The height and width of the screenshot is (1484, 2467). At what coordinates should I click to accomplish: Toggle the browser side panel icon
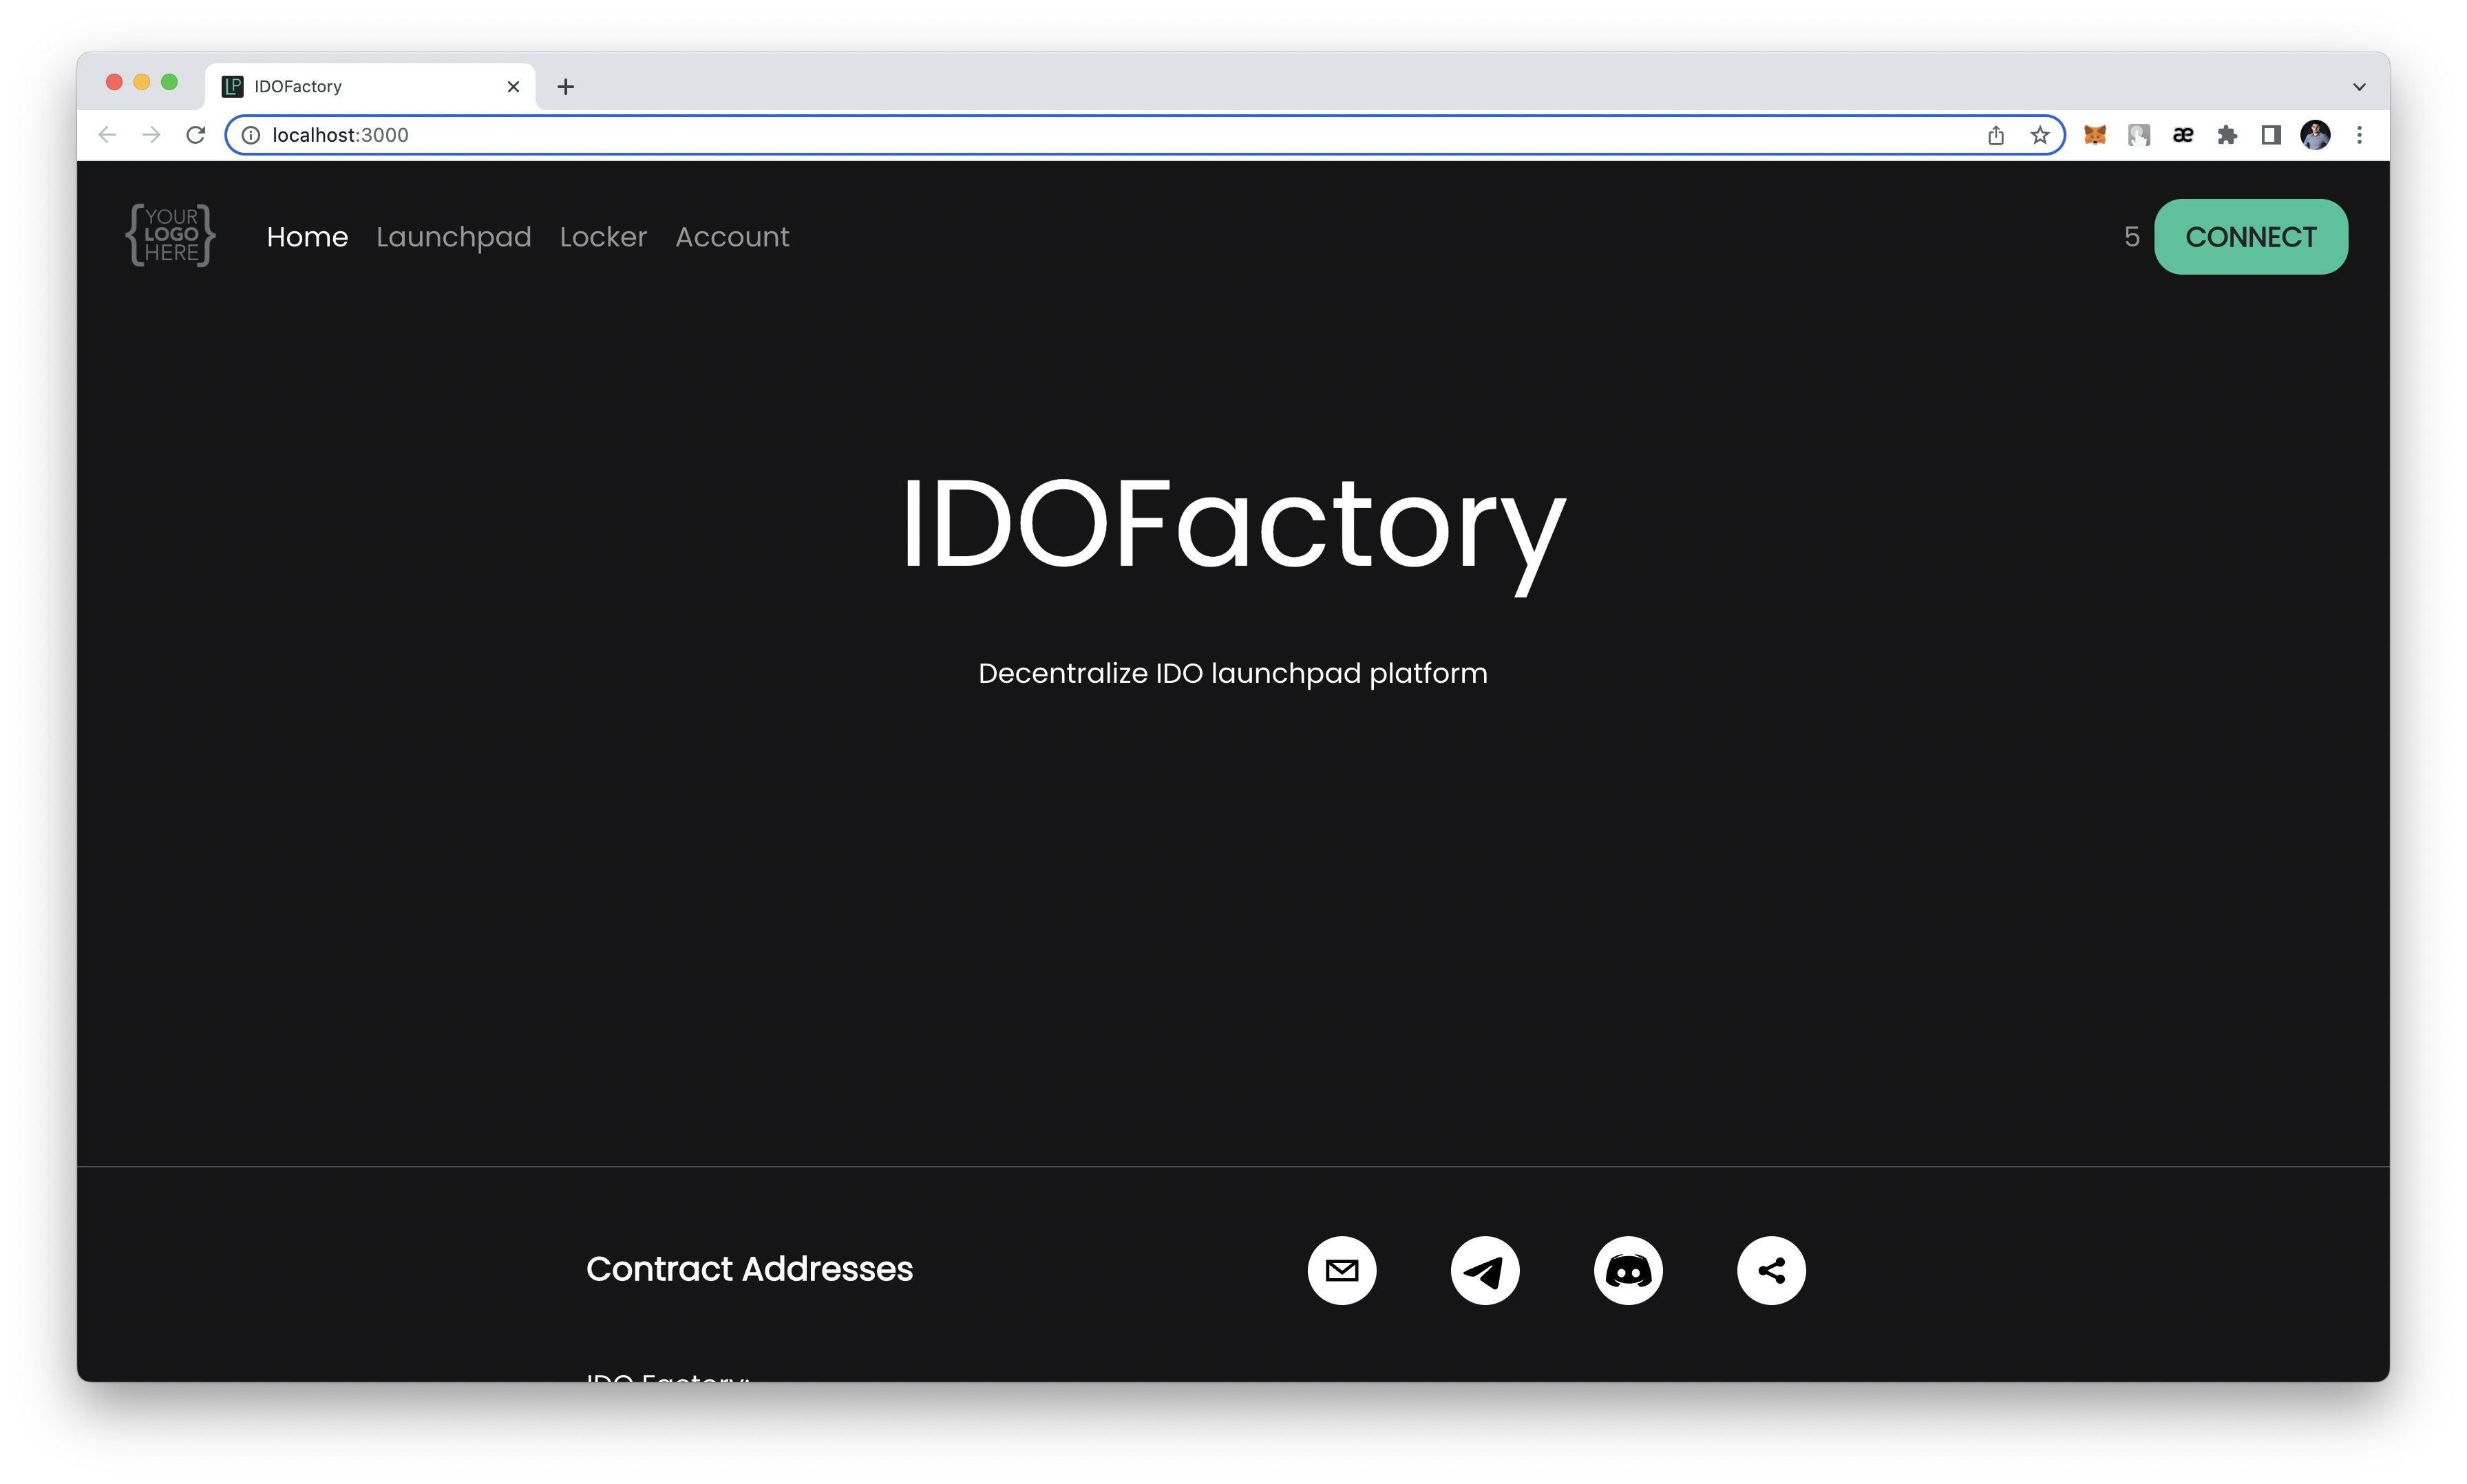(x=2270, y=135)
